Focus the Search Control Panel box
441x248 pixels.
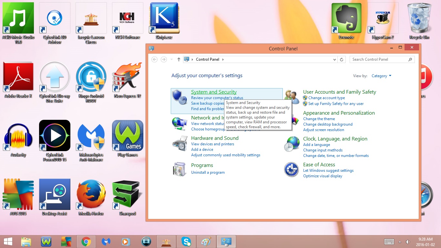tap(382, 59)
